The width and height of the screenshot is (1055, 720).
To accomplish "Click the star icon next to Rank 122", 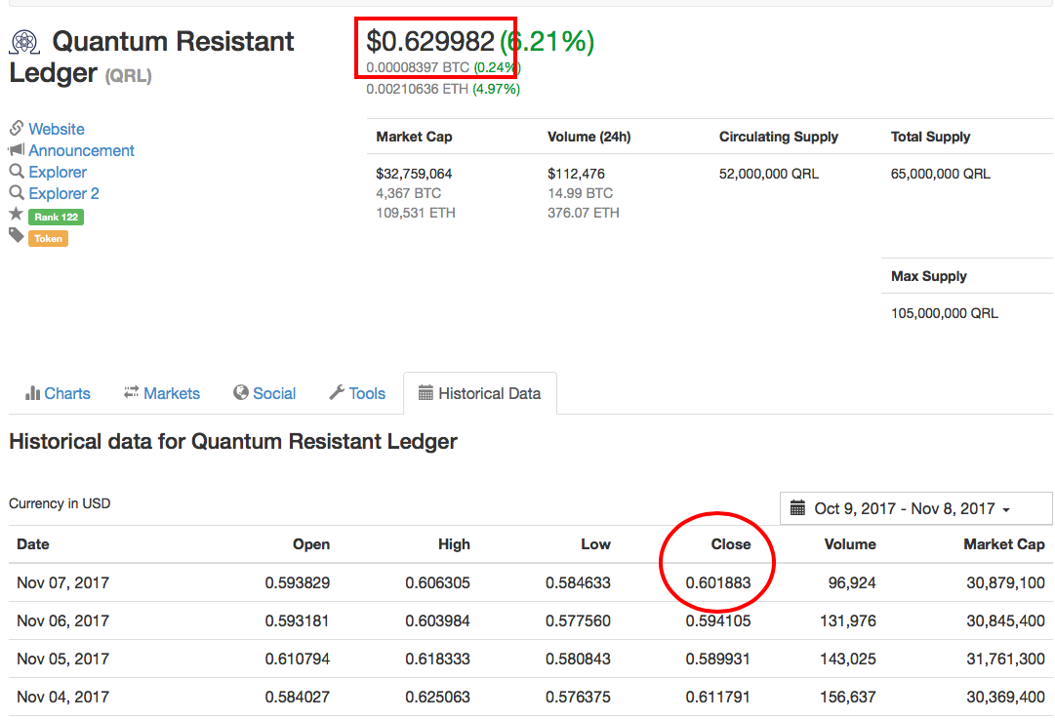I will 17,214.
